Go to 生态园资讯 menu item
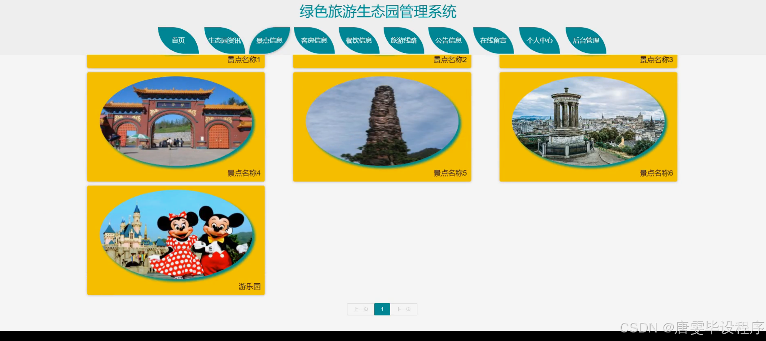The image size is (766, 341). 225,40
